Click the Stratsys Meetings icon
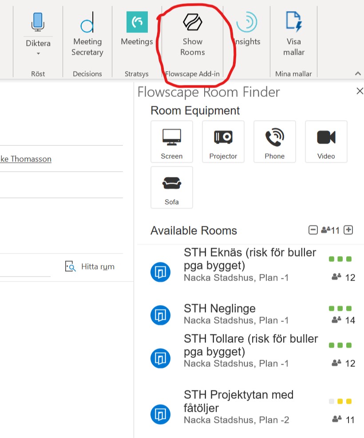The width and height of the screenshot is (364, 438). (137, 22)
